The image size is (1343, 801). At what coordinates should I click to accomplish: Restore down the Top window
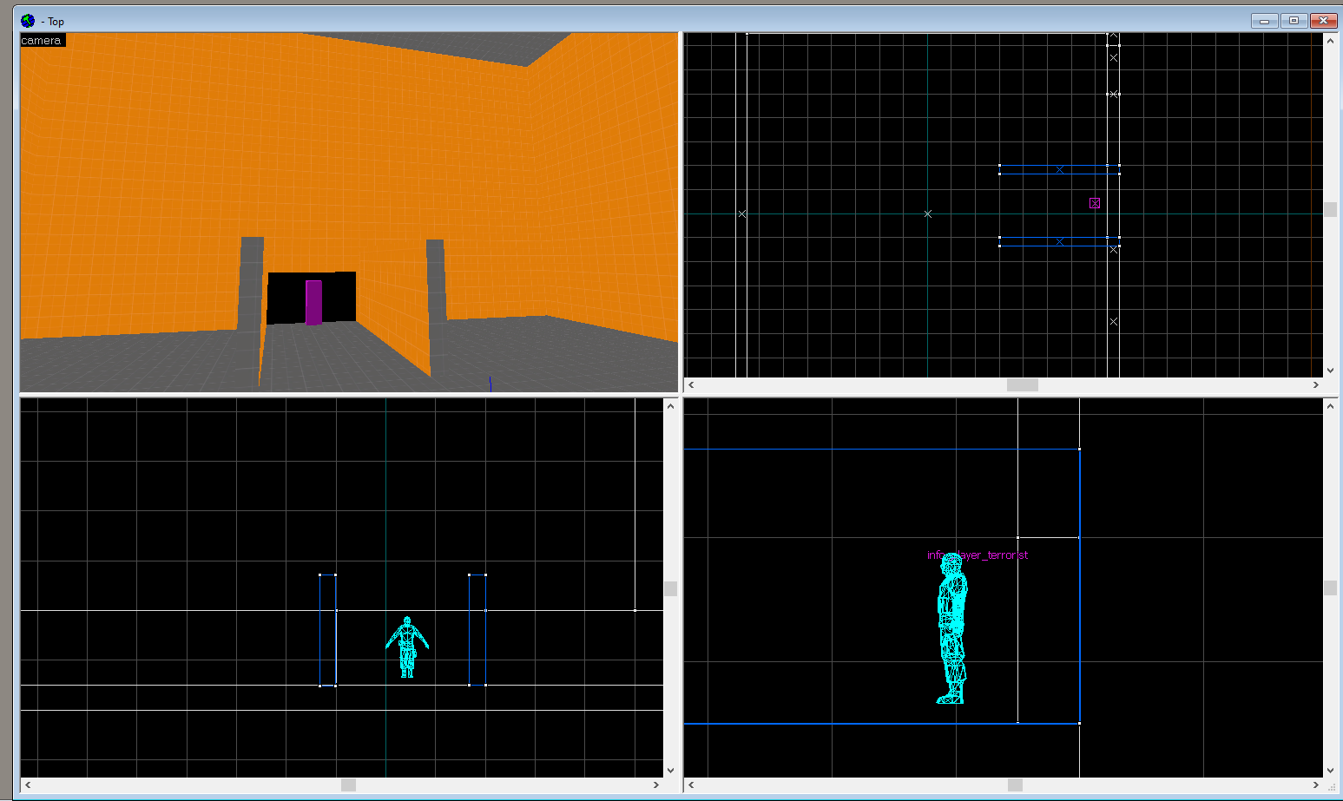1294,21
